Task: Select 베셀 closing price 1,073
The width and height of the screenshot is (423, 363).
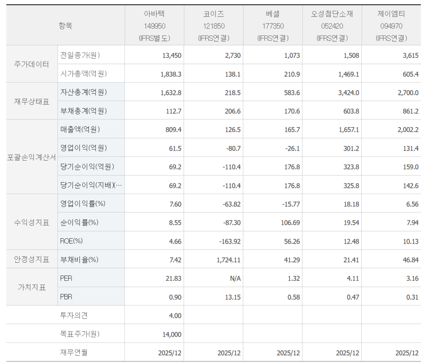Action: click(x=292, y=56)
